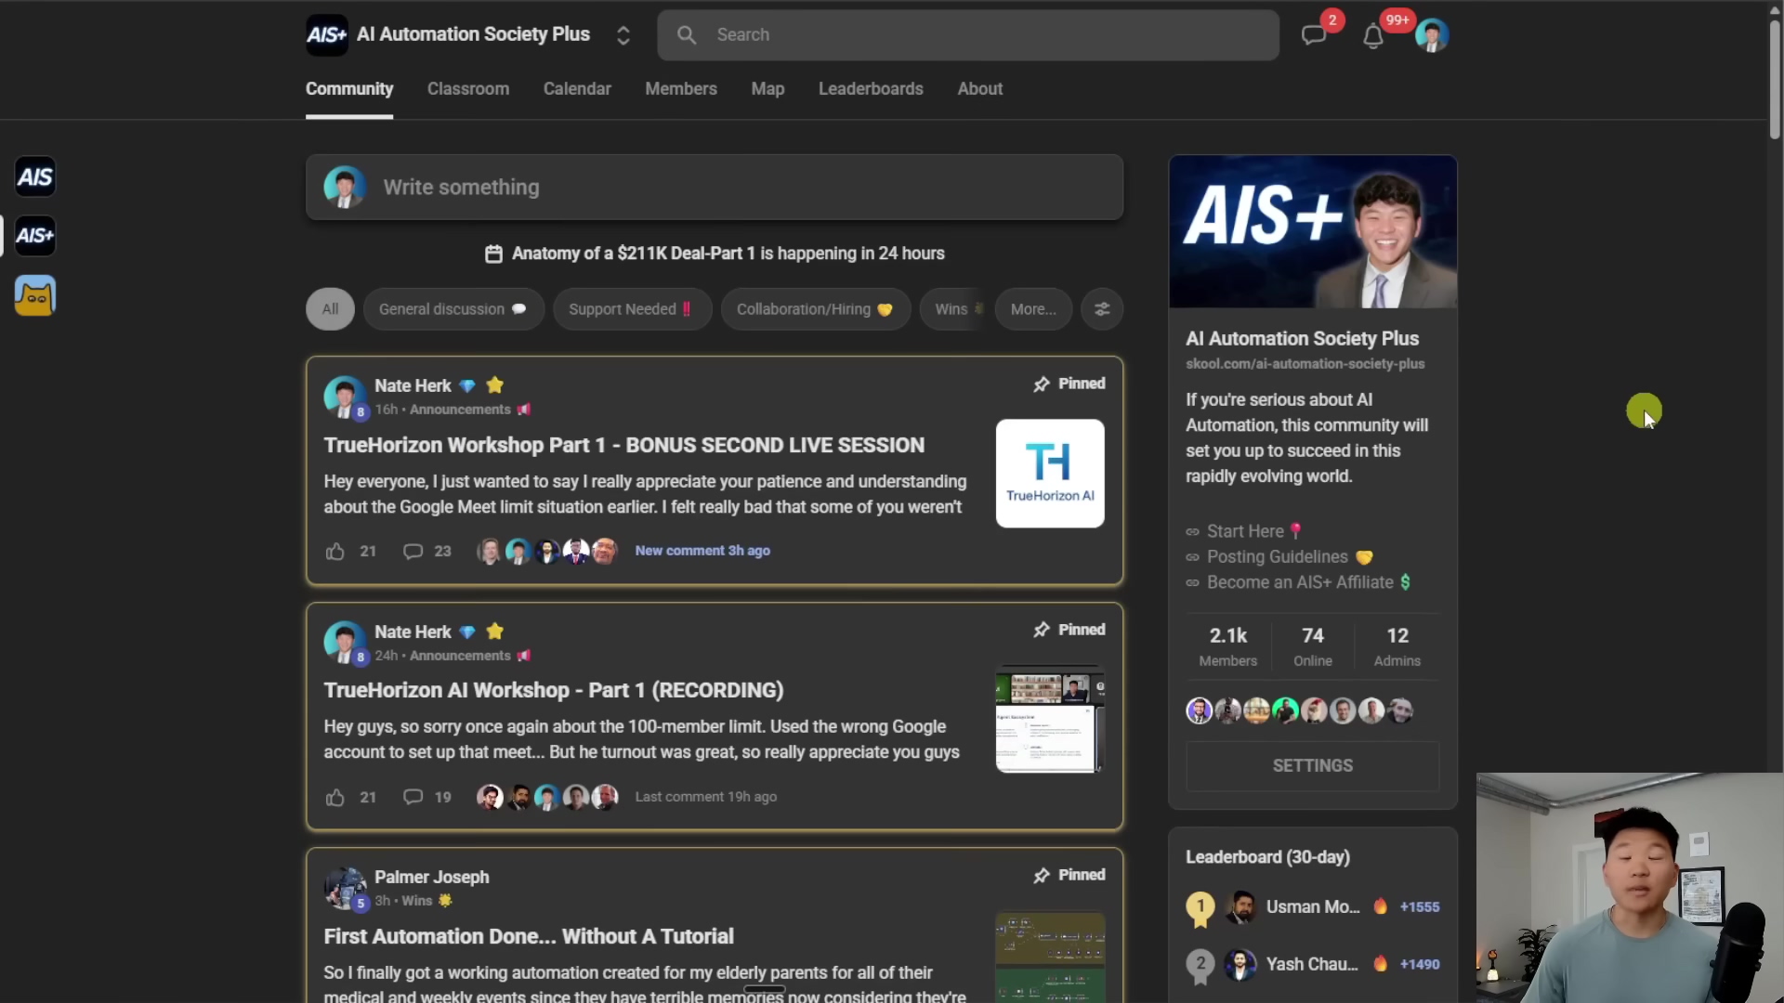Screen dimensions: 1784x1003
Task: Click Nate Herk avatar on BONUS SECOND post
Action: pos(345,397)
